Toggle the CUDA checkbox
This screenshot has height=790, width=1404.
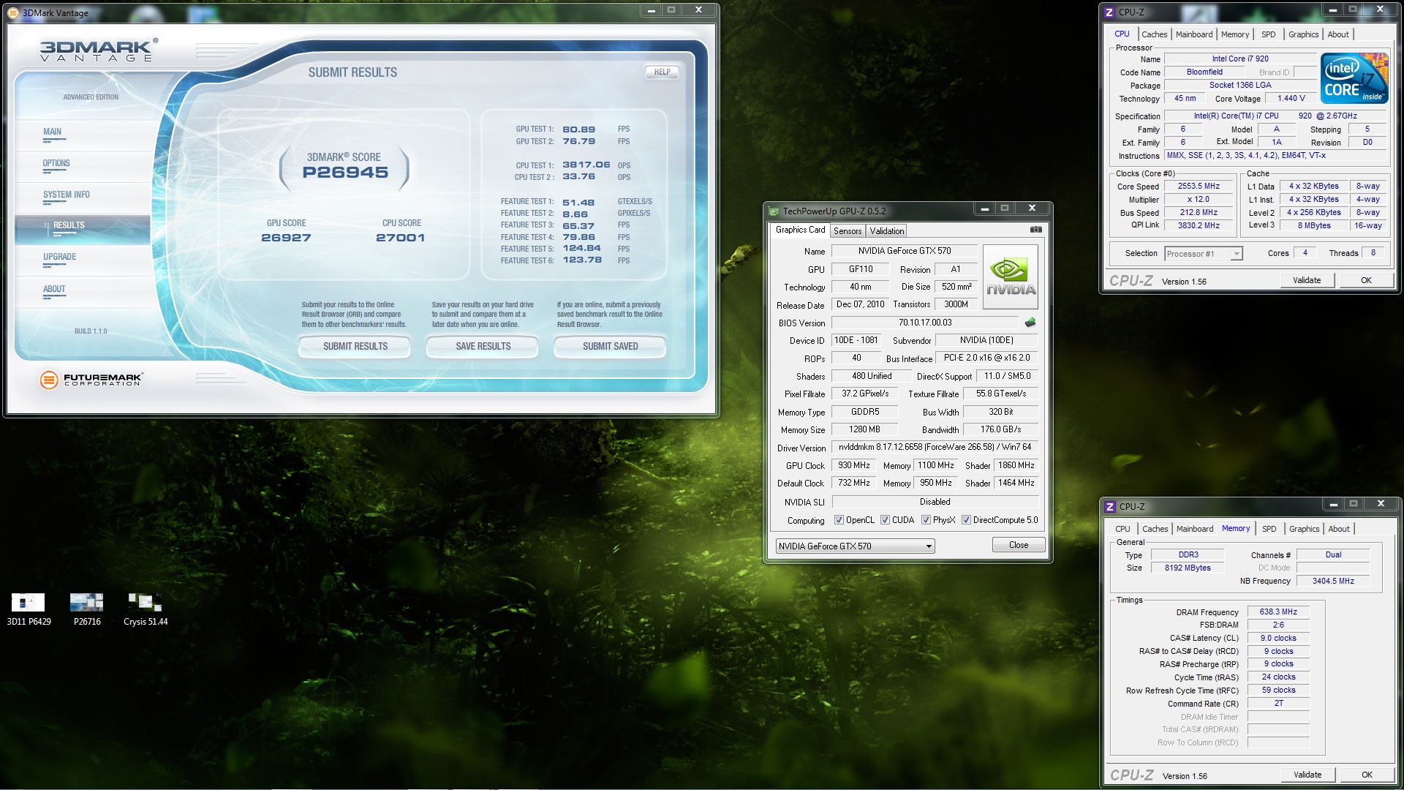tap(886, 520)
